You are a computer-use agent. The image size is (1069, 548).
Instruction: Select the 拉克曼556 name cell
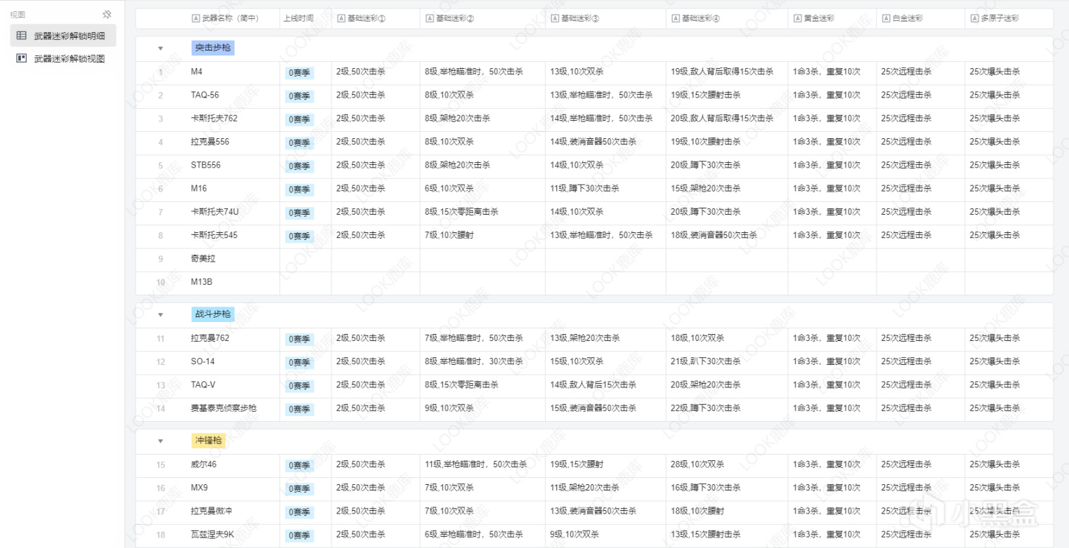[x=232, y=143]
